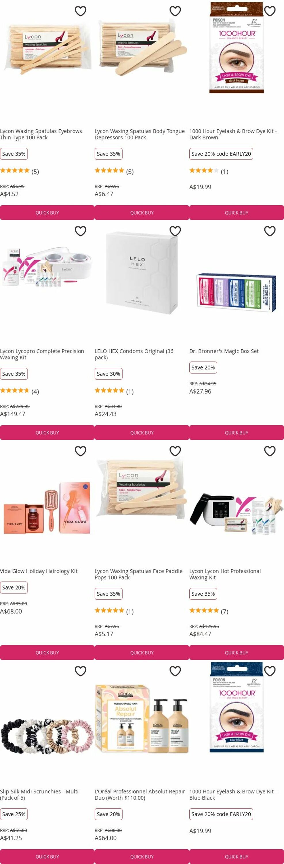Favorite the L'Oréal Absolut Repair Duo
284x864 pixels.
[175, 671]
